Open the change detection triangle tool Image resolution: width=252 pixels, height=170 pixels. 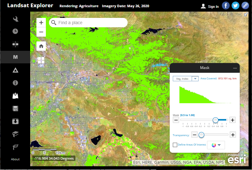pyautogui.click(x=15, y=70)
